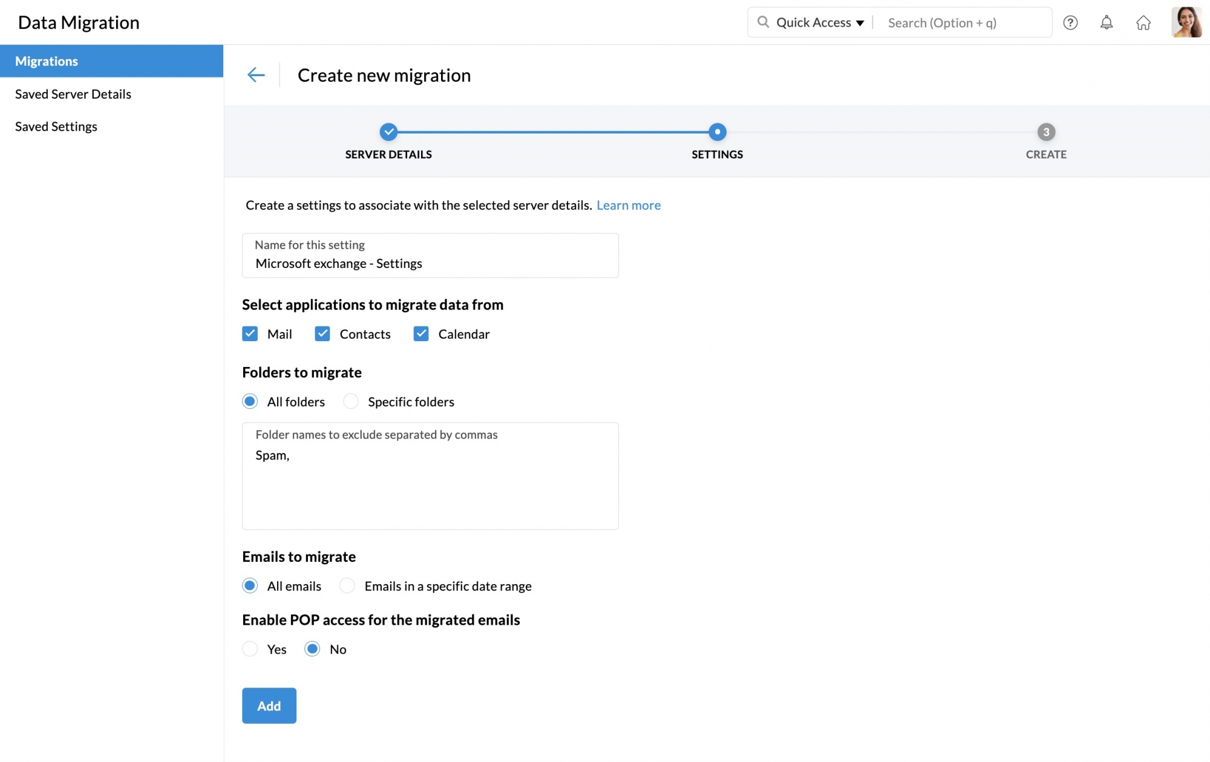Select Yes for POP access

click(x=250, y=649)
